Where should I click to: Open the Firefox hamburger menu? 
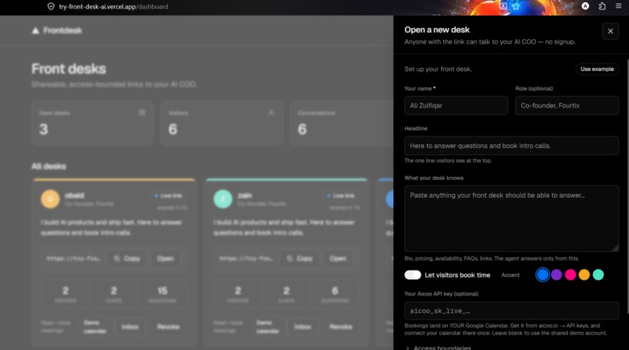pyautogui.click(x=619, y=6)
